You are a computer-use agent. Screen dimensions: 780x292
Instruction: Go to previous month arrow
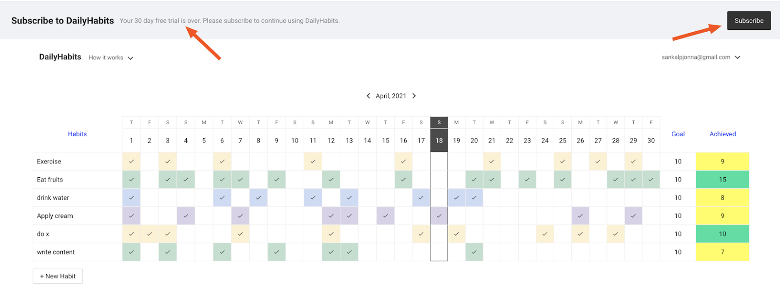[x=368, y=96]
